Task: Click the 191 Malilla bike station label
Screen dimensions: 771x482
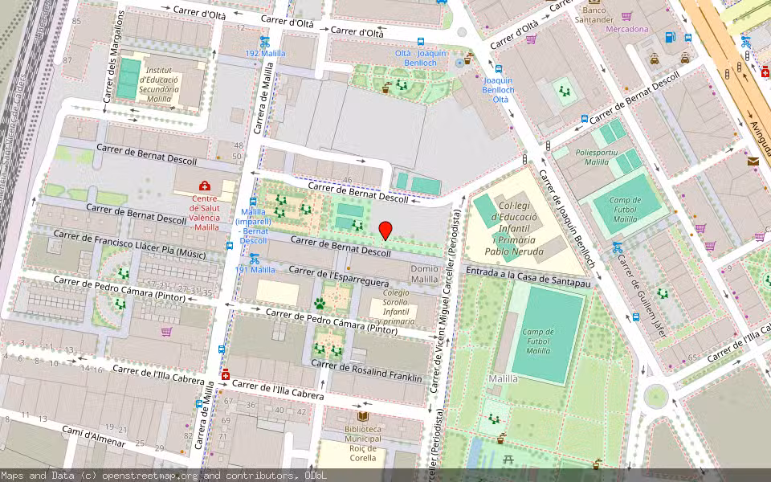Action: pos(255,270)
